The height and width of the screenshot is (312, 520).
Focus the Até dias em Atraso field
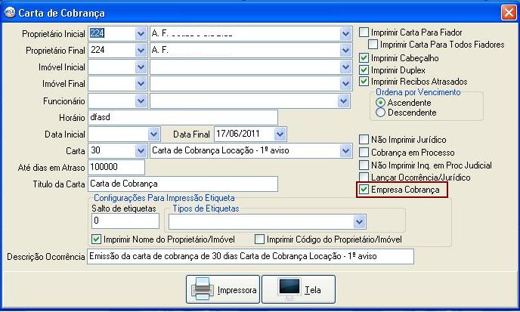[x=116, y=167]
